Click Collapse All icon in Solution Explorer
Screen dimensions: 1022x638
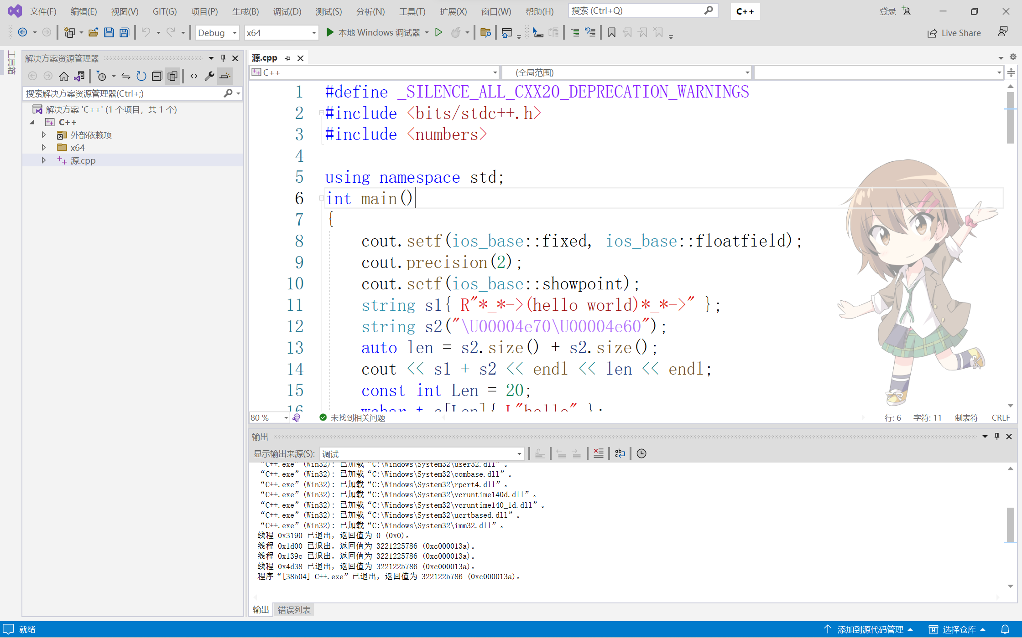point(157,76)
